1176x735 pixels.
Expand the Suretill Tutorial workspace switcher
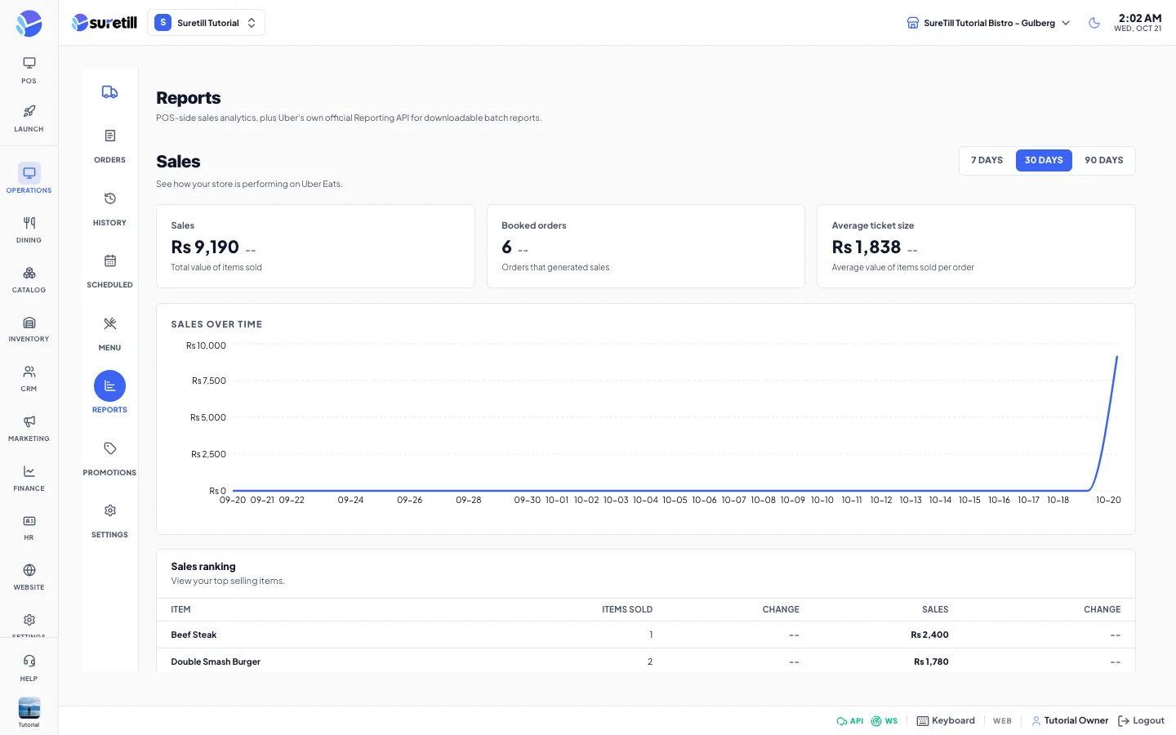(206, 23)
